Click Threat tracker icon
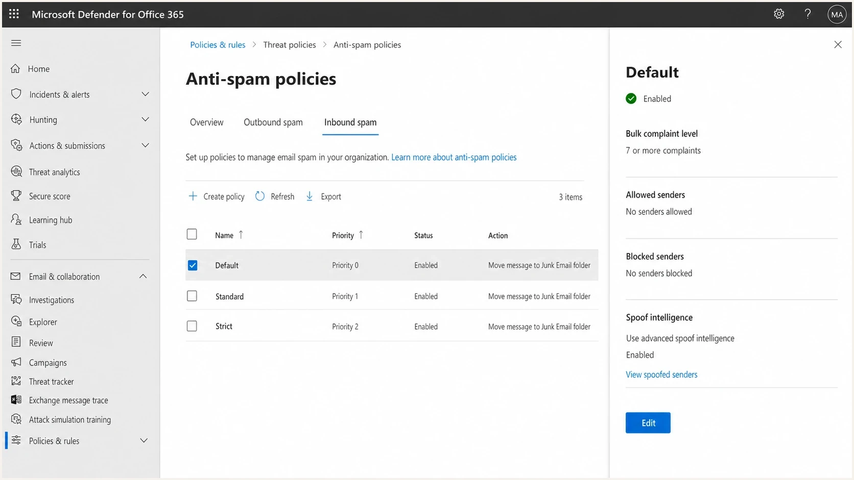 16,381
